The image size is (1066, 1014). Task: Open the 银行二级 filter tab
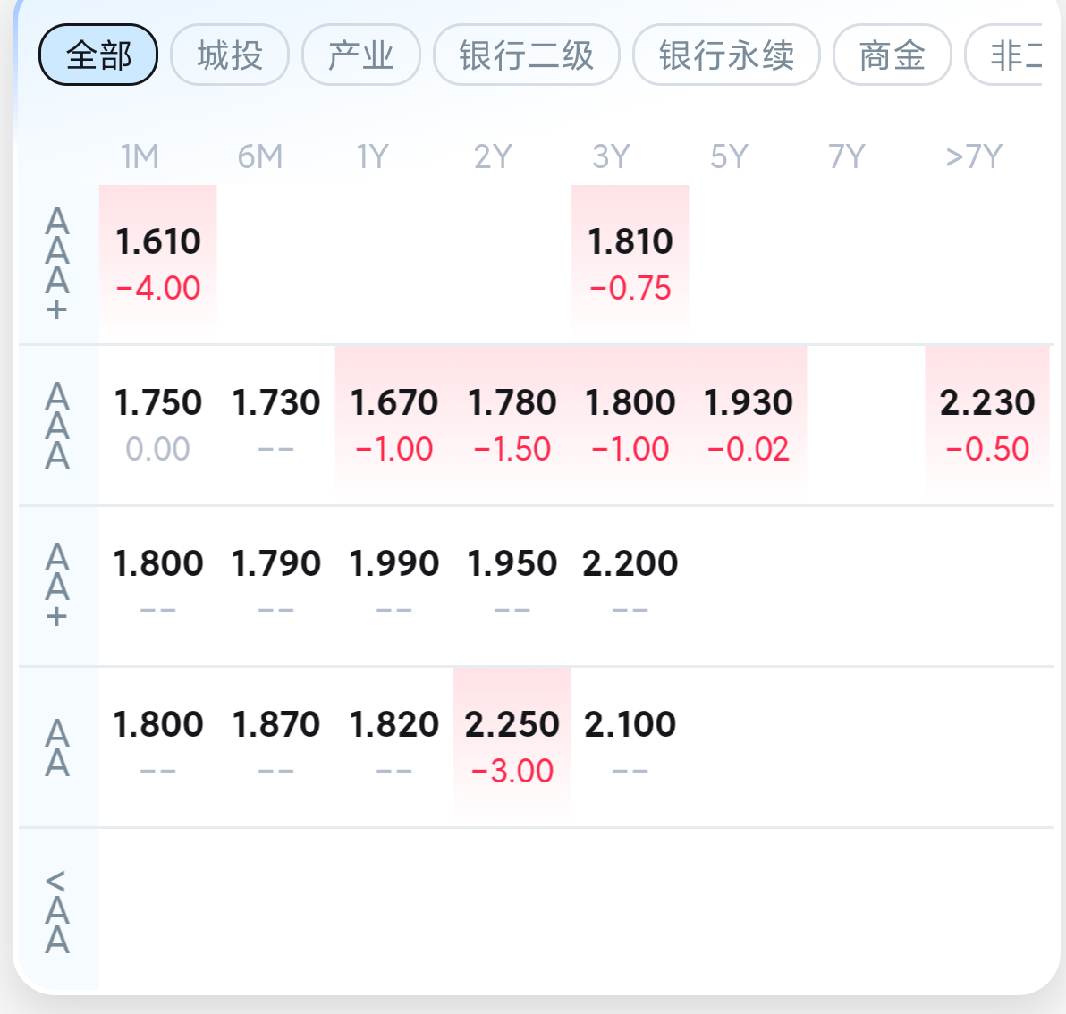click(526, 55)
